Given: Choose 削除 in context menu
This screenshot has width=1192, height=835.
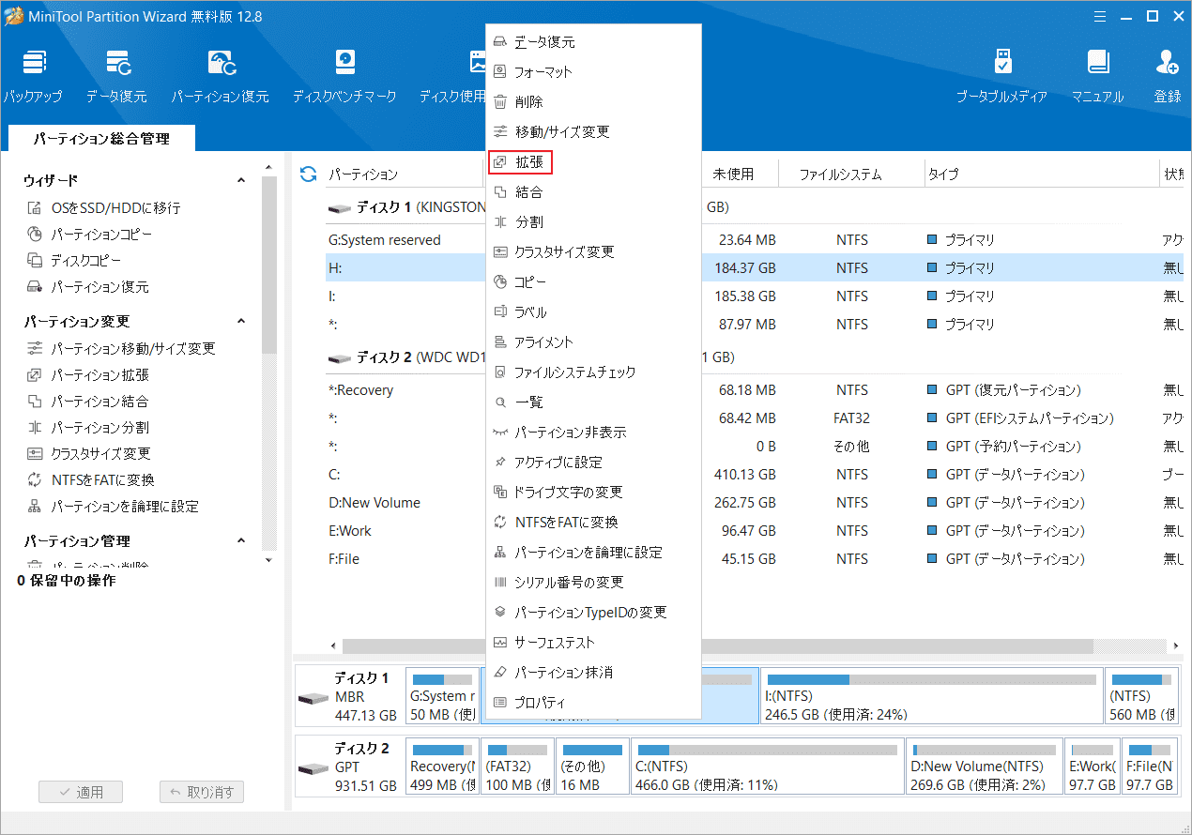Looking at the screenshot, I should click(x=593, y=102).
